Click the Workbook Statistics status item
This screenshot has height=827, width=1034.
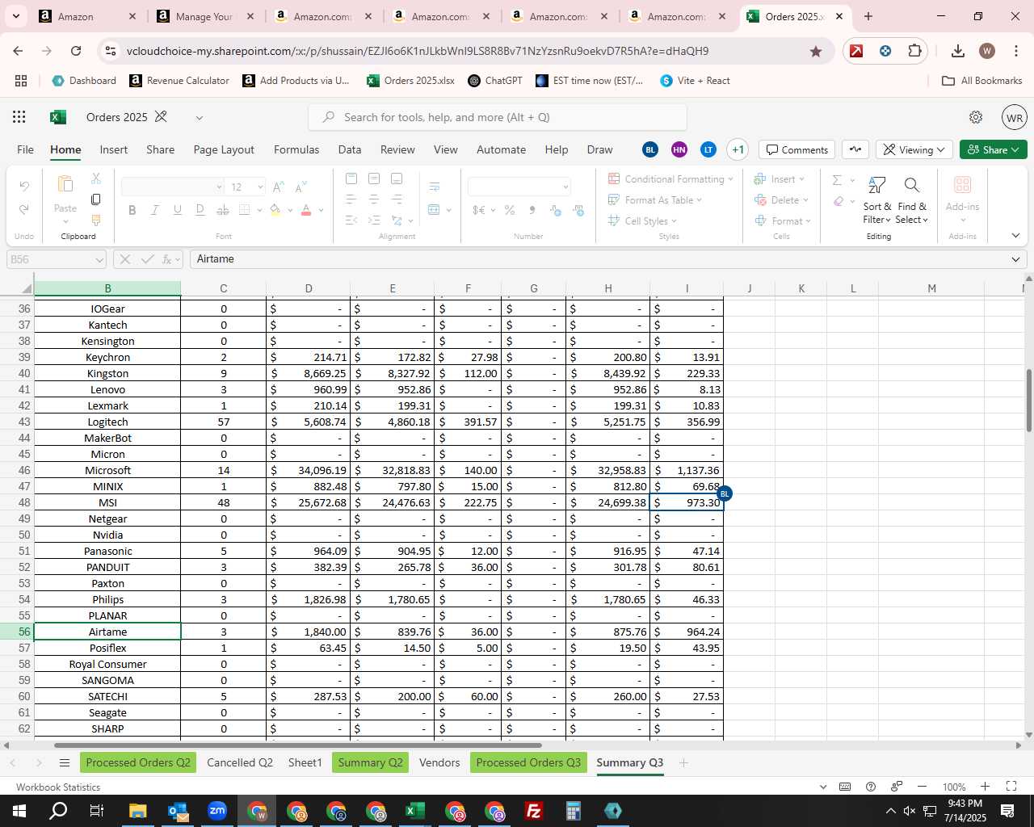click(58, 787)
